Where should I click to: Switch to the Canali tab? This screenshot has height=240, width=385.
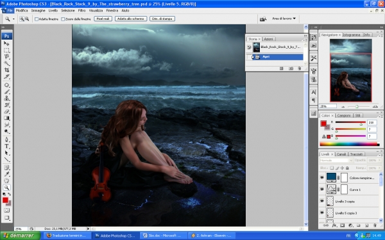(341, 154)
